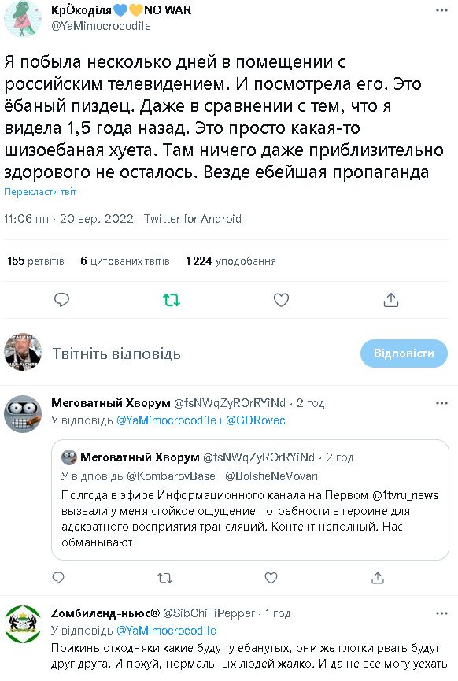Click the reply icon under the main tweet
Viewport: 458px width, 681px height.
(x=61, y=300)
